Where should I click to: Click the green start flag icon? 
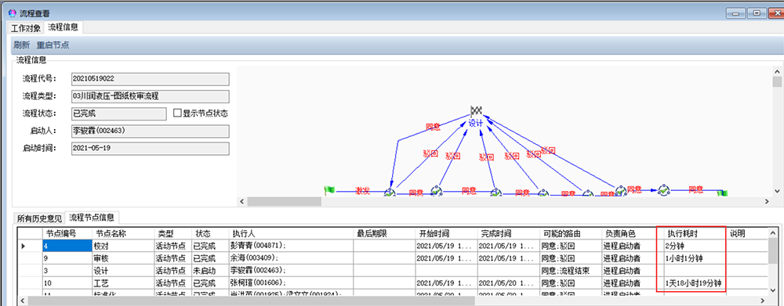coord(329,190)
